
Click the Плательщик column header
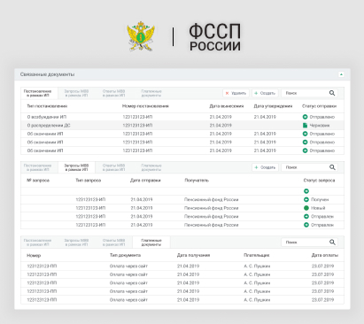(257, 255)
